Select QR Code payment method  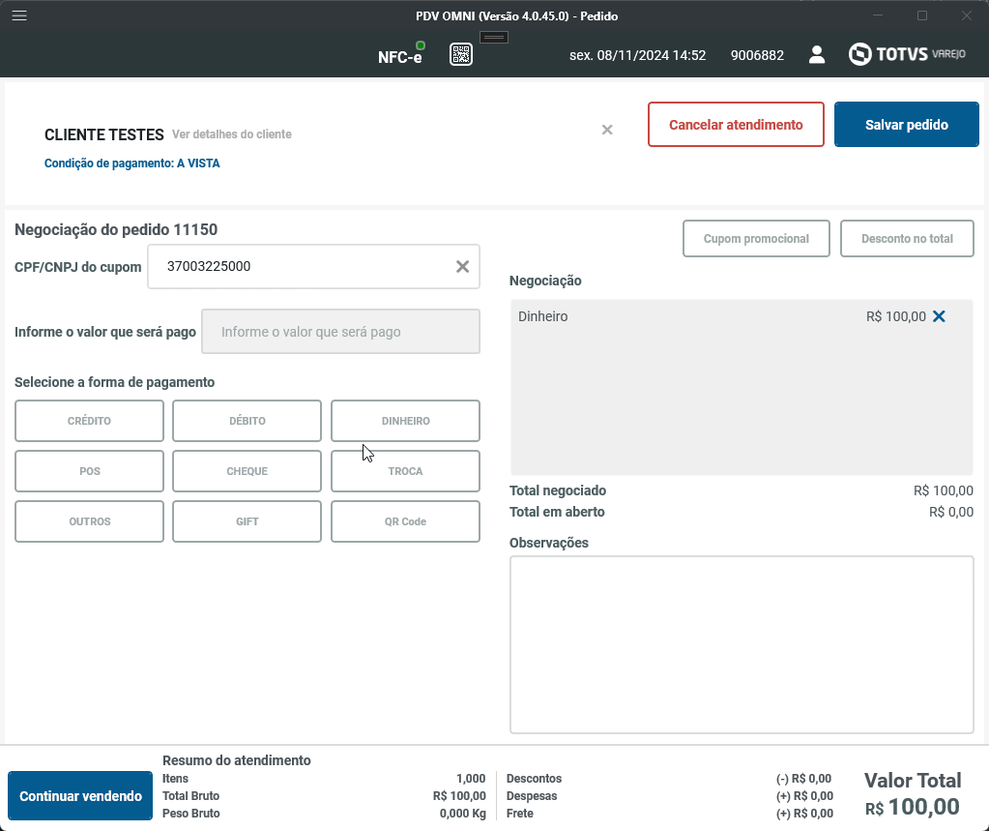(x=406, y=521)
